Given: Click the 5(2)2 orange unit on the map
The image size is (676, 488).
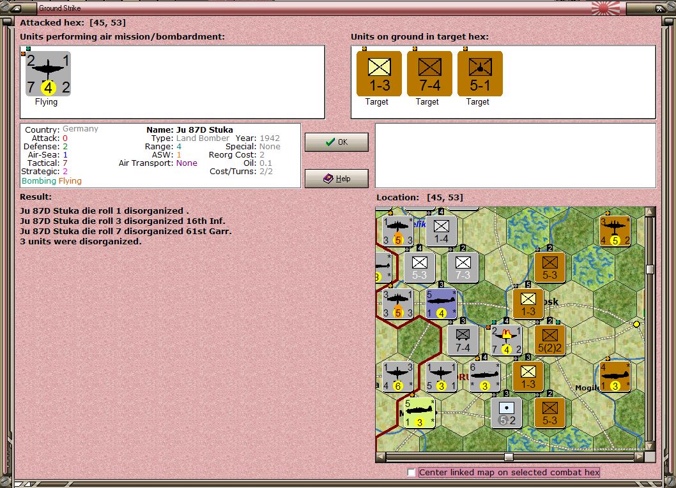Looking at the screenshot, I should coord(549,340).
